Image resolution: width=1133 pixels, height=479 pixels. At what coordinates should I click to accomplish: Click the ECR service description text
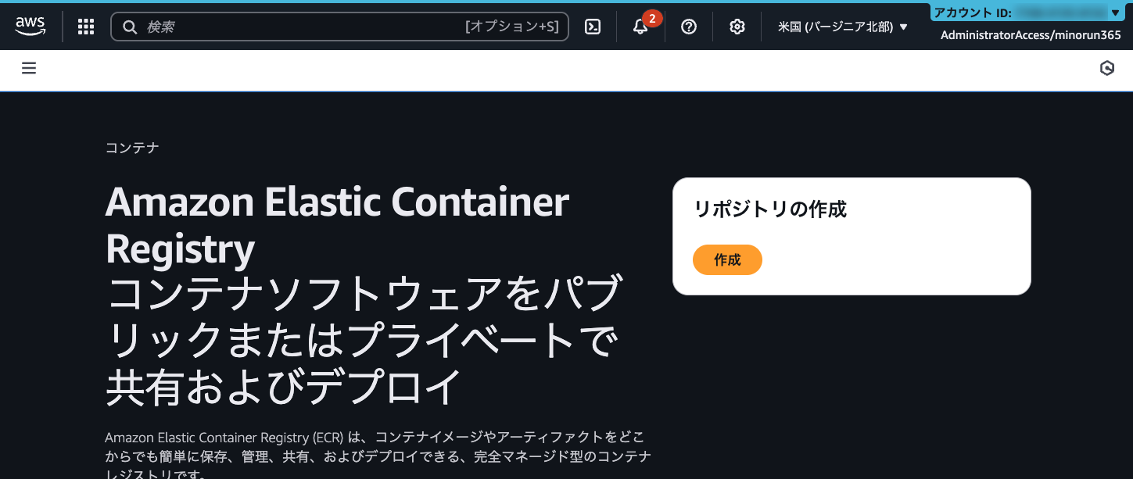tap(378, 455)
